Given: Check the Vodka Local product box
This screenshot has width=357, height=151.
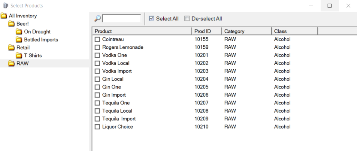Looking at the screenshot, I should [97, 63].
